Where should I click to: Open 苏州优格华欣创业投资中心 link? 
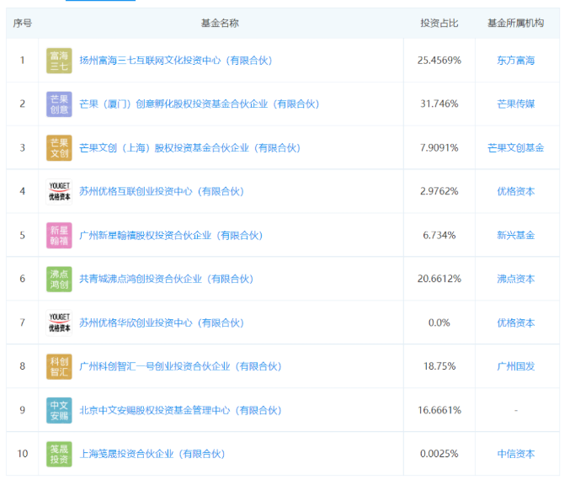coord(162,322)
